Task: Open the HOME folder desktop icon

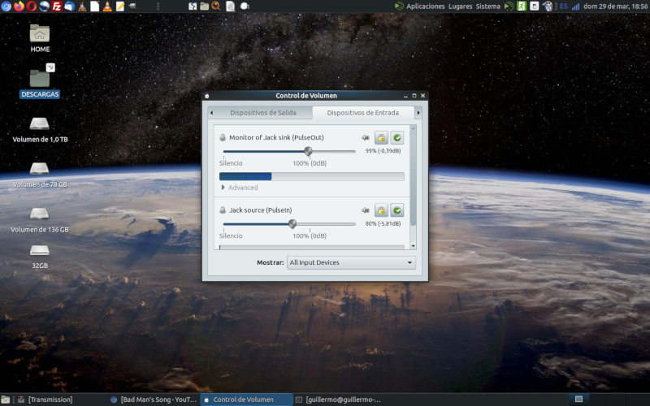Action: [x=40, y=33]
